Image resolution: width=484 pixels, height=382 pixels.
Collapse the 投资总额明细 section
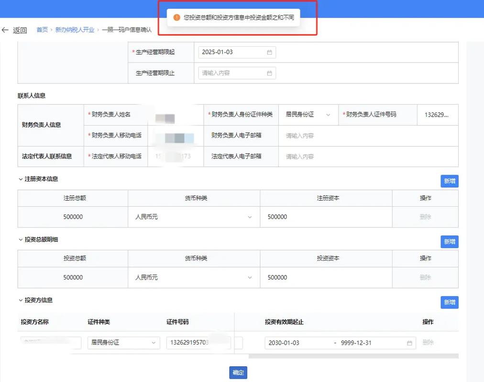click(20, 241)
